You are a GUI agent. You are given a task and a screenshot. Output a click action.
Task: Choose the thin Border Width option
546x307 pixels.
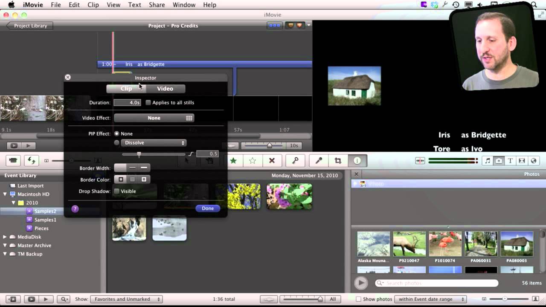(x=132, y=168)
